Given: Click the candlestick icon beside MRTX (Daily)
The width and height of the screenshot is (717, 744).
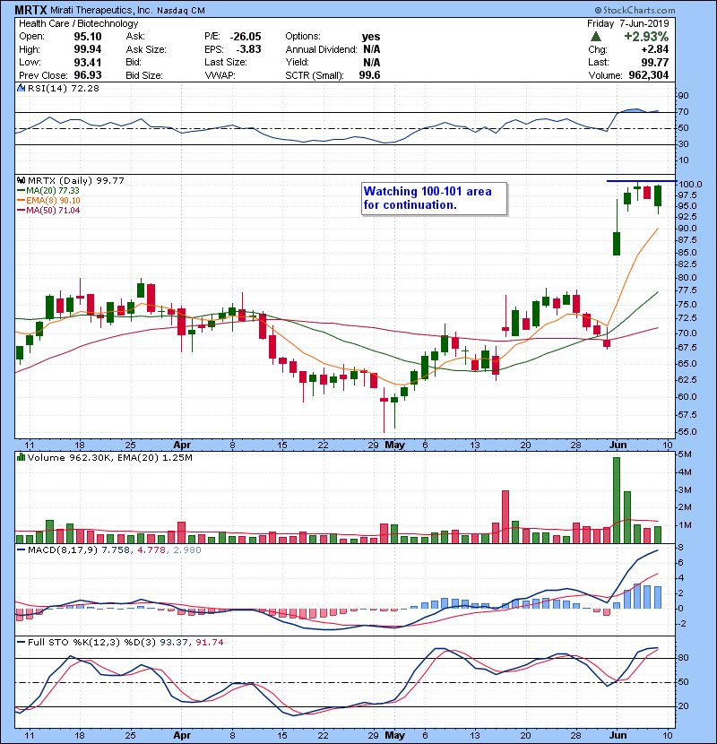Looking at the screenshot, I should click(21, 180).
